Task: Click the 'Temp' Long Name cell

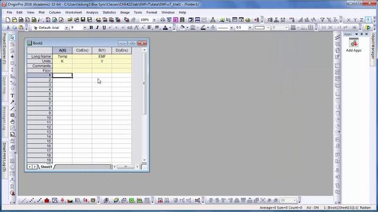Action: 63,57
